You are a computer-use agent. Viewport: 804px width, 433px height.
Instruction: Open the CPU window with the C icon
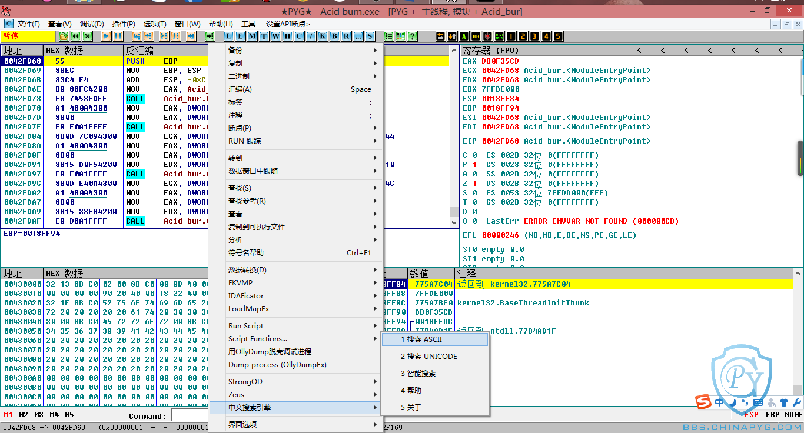pos(299,36)
